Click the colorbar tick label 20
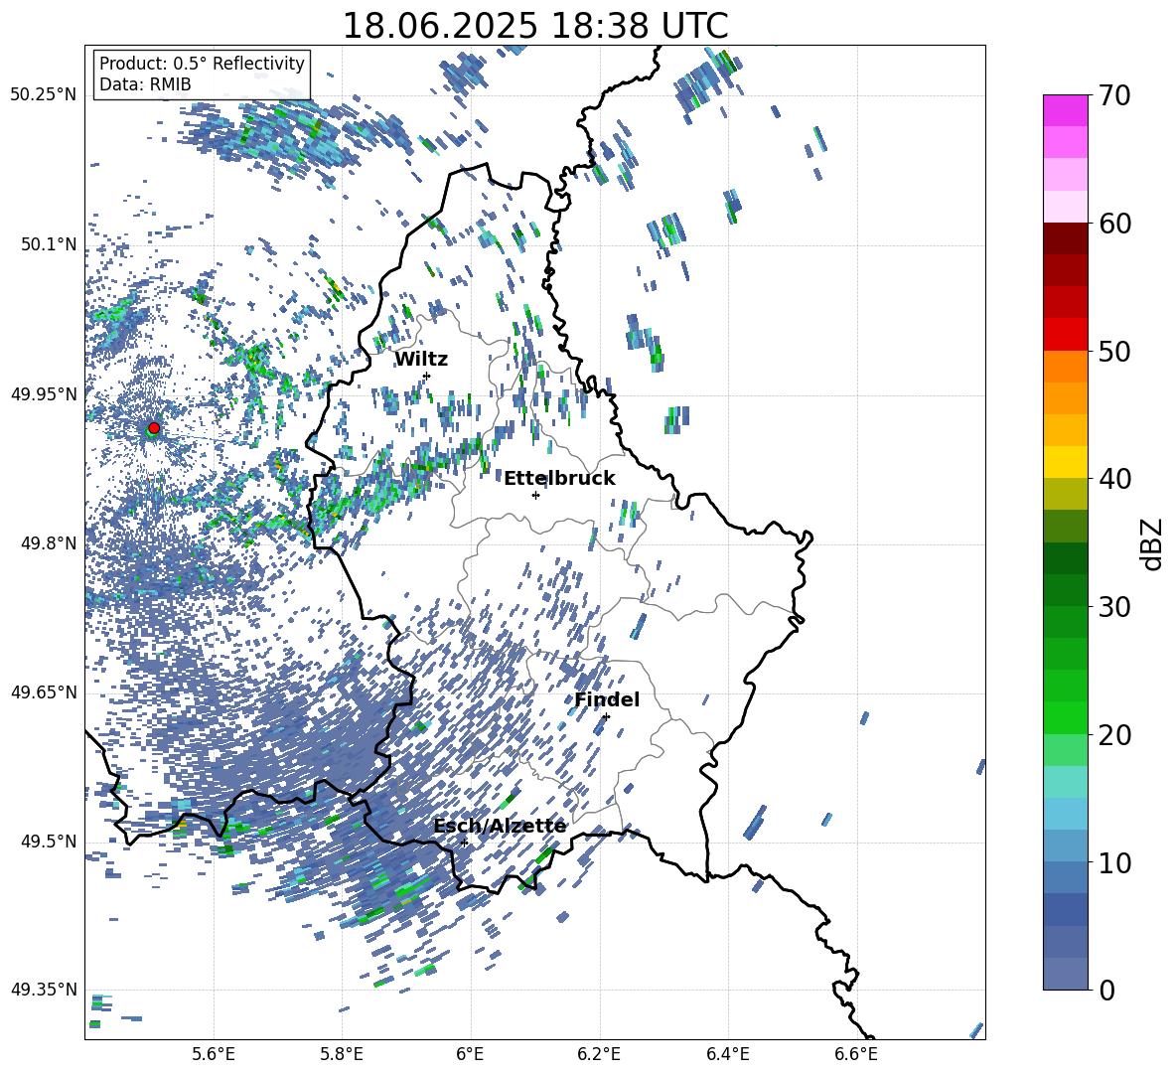This screenshot has width=1176, height=1074. (1114, 735)
